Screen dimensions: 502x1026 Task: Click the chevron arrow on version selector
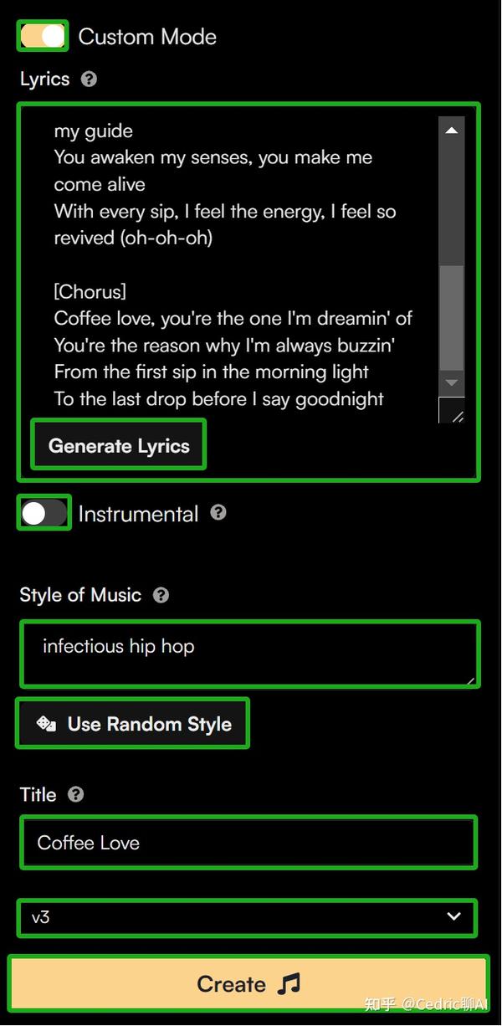454,916
